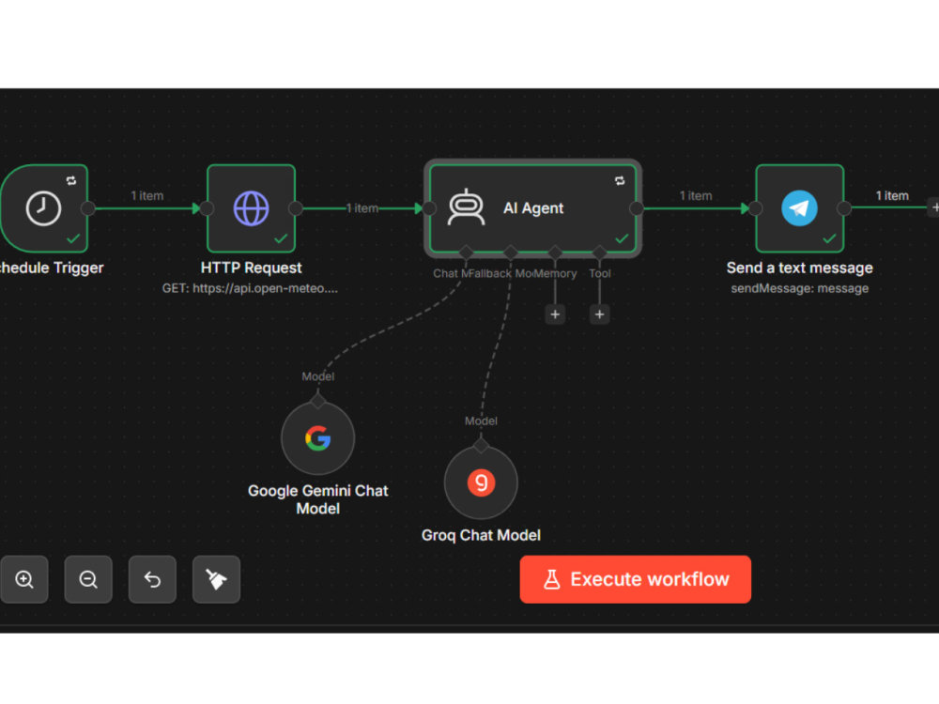Click the 'Memory' label under AI Agent
This screenshot has width=939, height=704.
click(555, 273)
